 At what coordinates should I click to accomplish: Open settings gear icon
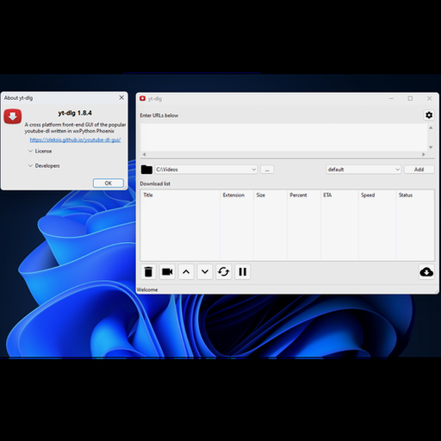(429, 115)
